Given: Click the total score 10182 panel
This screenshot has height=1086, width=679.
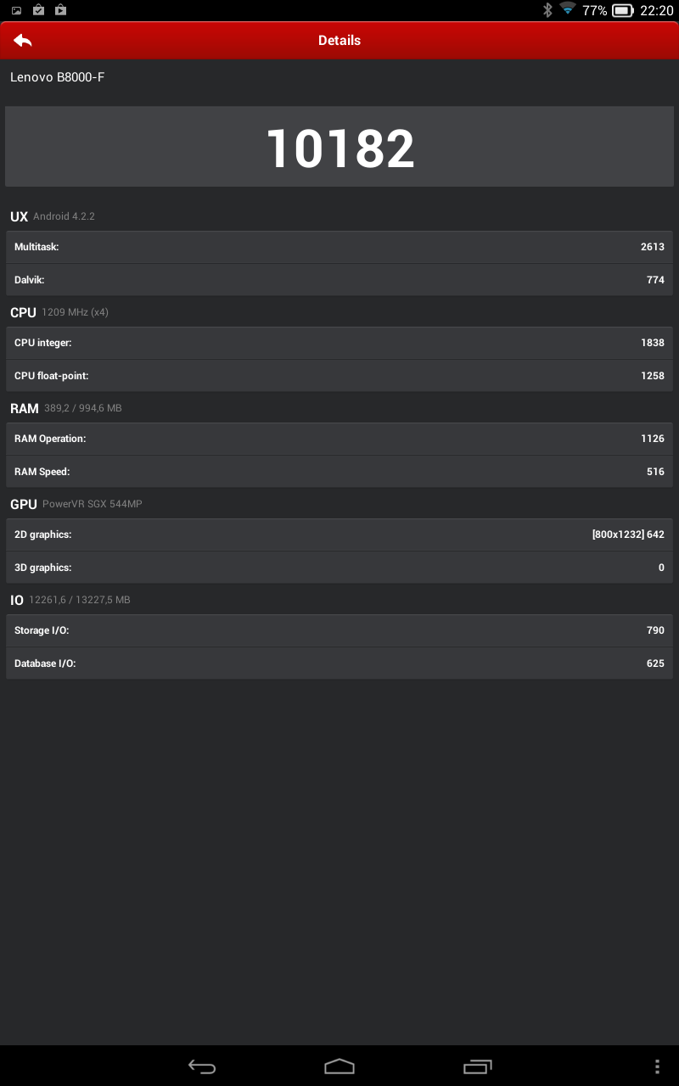Looking at the screenshot, I should point(339,147).
